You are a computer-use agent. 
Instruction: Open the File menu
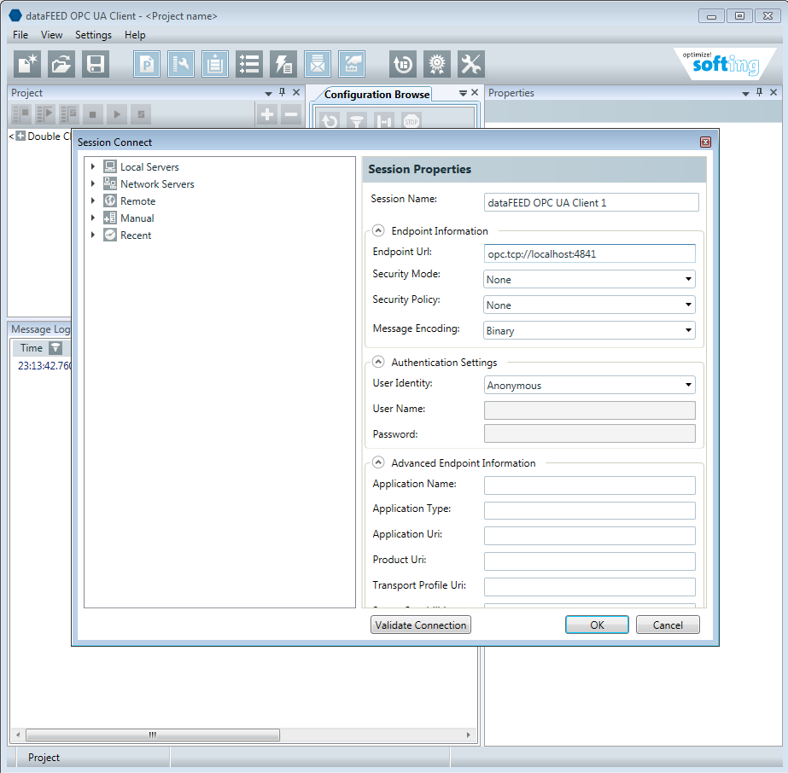(x=20, y=35)
